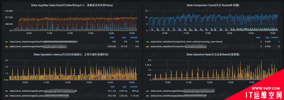Toggle stateNumCompaction processing_user-timers series label

pos(186,42)
